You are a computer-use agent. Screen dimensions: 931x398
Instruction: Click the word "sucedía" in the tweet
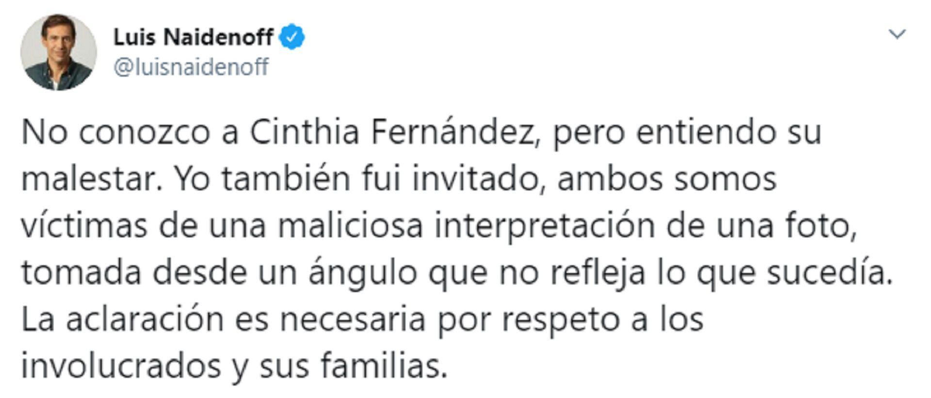(830, 273)
